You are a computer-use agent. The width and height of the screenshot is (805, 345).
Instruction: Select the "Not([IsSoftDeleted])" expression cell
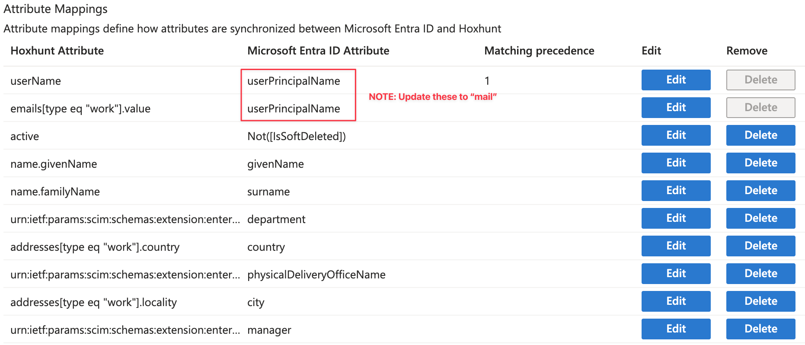coord(297,136)
